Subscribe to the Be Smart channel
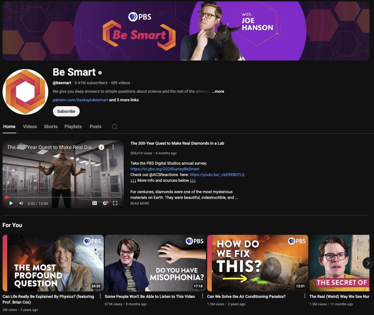The width and height of the screenshot is (374, 315). coord(66,111)
